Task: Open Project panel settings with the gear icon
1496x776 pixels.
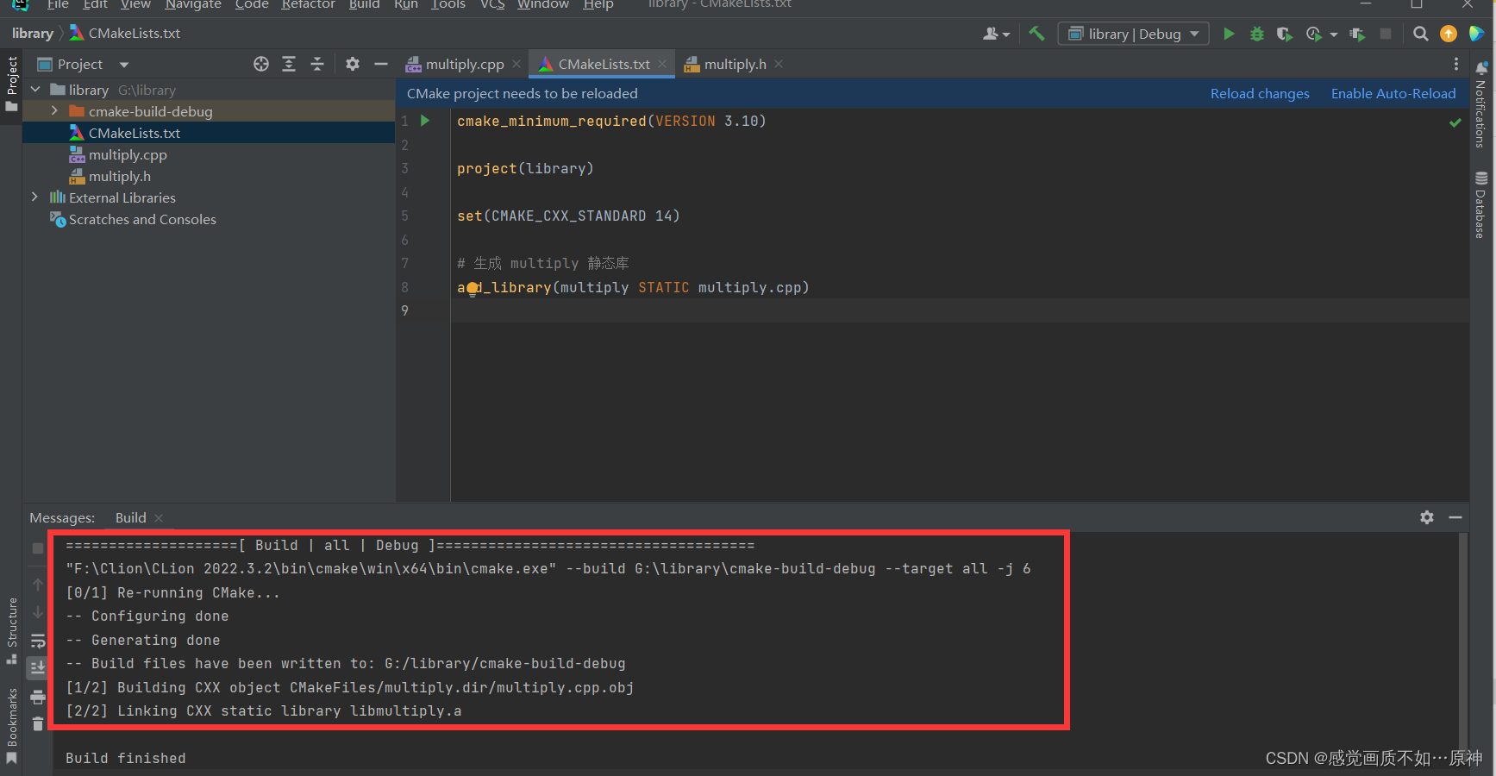Action: [352, 64]
